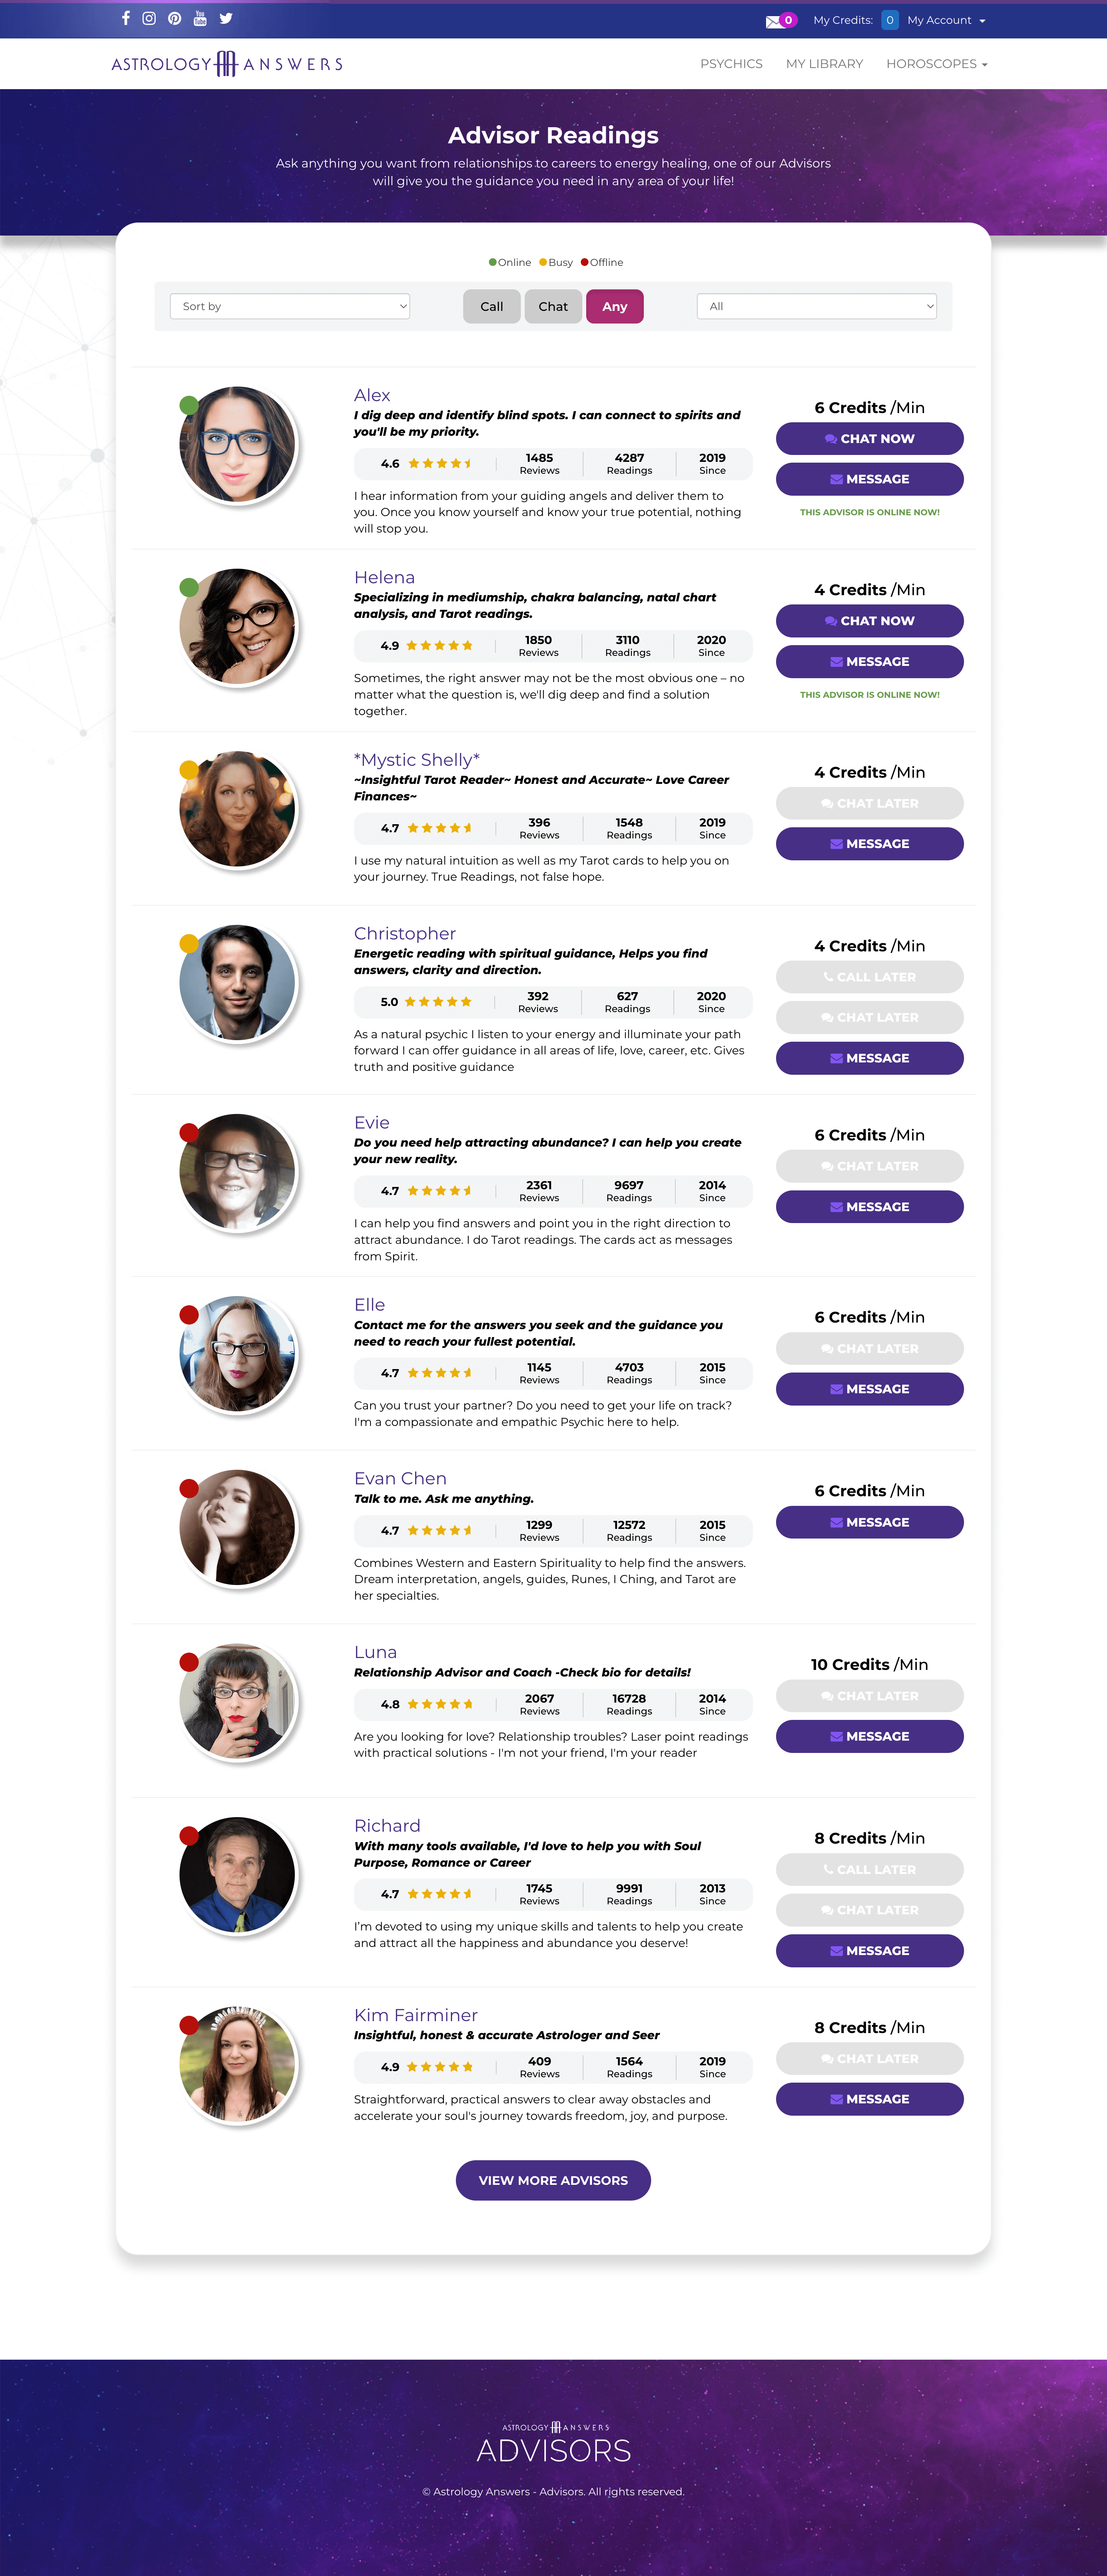Open Christopher's profile photo
1107x2576 pixels.
coord(237,983)
